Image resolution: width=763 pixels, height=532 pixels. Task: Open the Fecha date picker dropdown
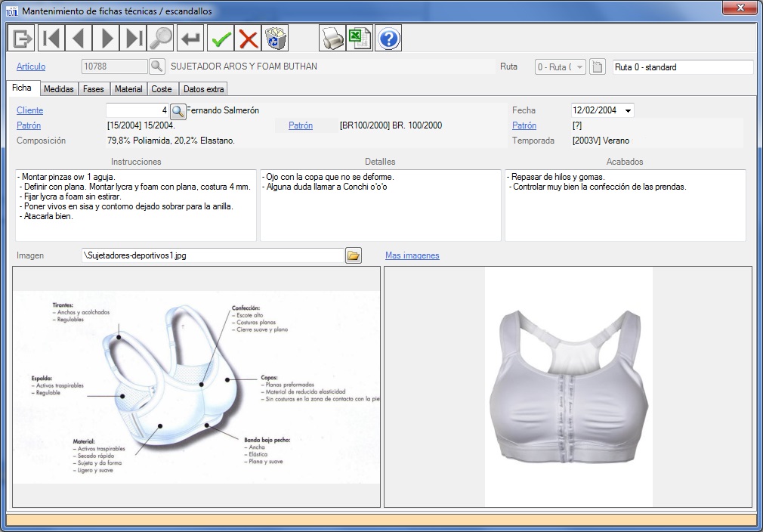click(x=628, y=111)
